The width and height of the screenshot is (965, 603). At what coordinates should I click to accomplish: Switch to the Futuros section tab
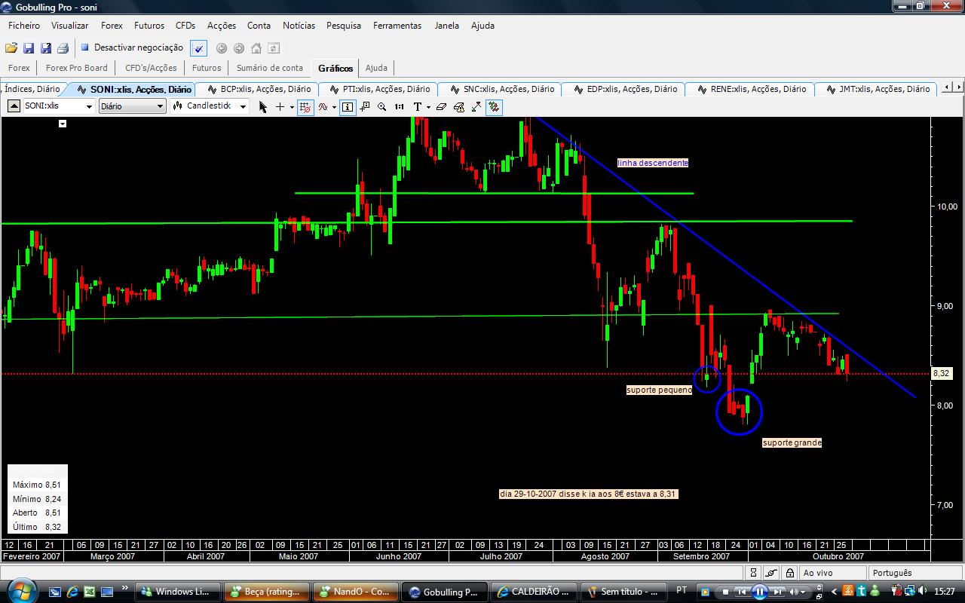(207, 68)
